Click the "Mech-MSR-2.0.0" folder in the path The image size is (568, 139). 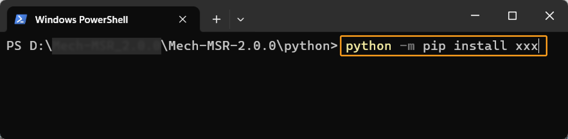(222, 46)
